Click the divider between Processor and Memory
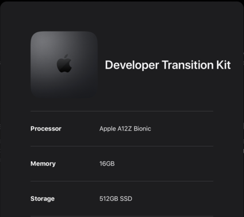 [122, 146]
